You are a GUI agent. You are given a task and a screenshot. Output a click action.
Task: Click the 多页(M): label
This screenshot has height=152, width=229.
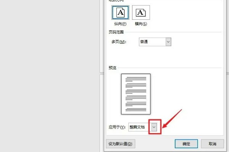coord(119,42)
